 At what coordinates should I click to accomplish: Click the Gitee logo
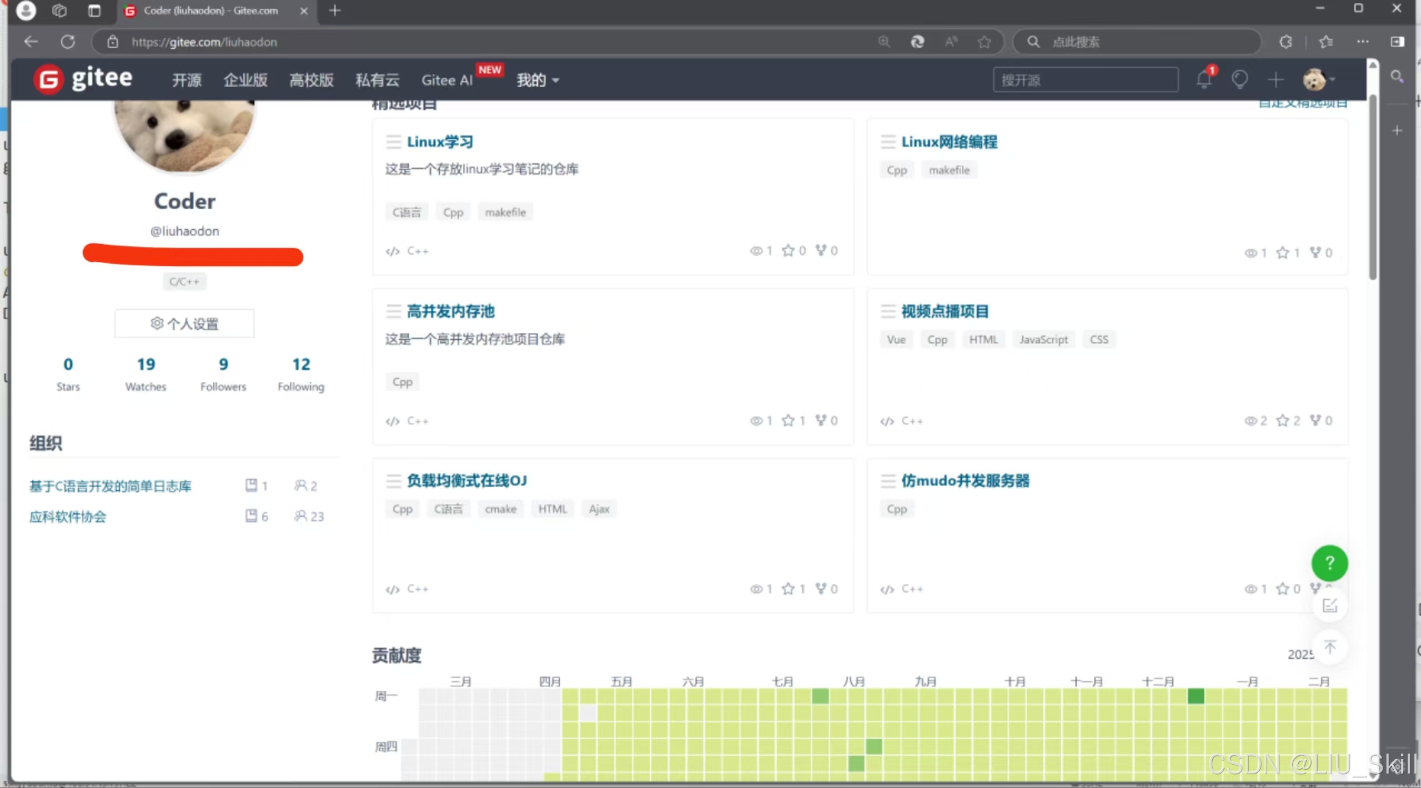(83, 79)
